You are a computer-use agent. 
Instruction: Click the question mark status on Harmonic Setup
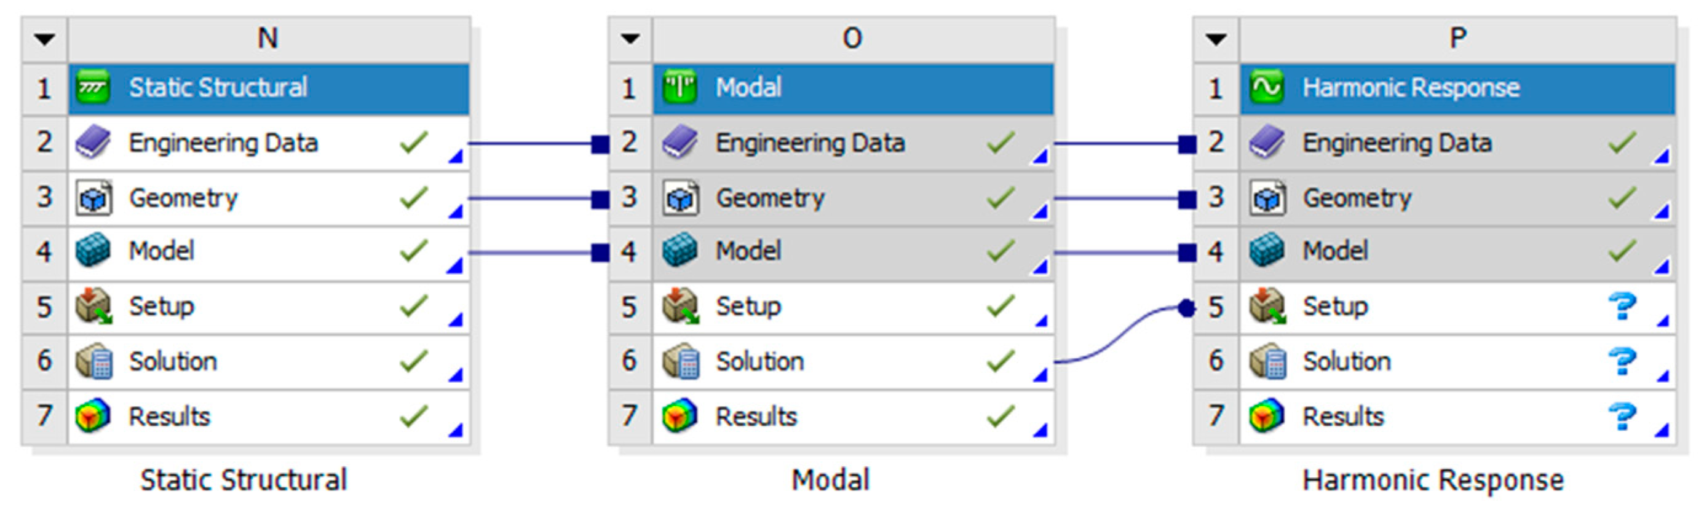(1622, 307)
